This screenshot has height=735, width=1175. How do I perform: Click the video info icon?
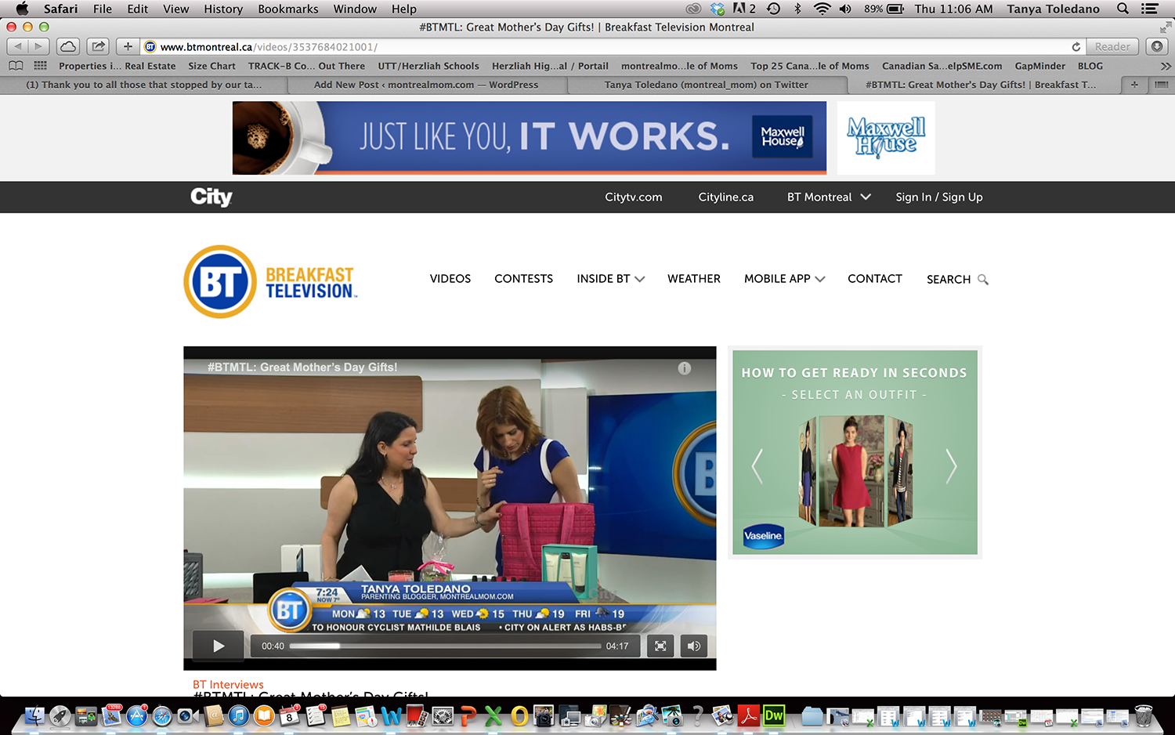684,368
